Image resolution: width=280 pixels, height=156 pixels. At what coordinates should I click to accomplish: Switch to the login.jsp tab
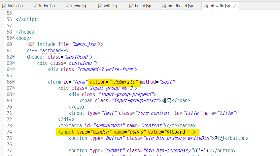13,6
